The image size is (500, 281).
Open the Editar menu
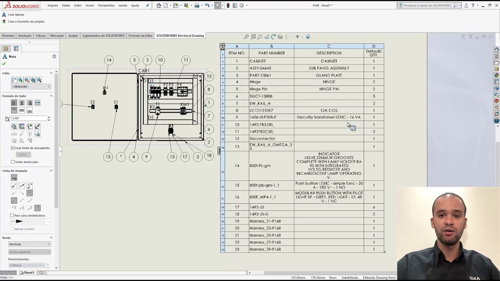pos(66,5)
